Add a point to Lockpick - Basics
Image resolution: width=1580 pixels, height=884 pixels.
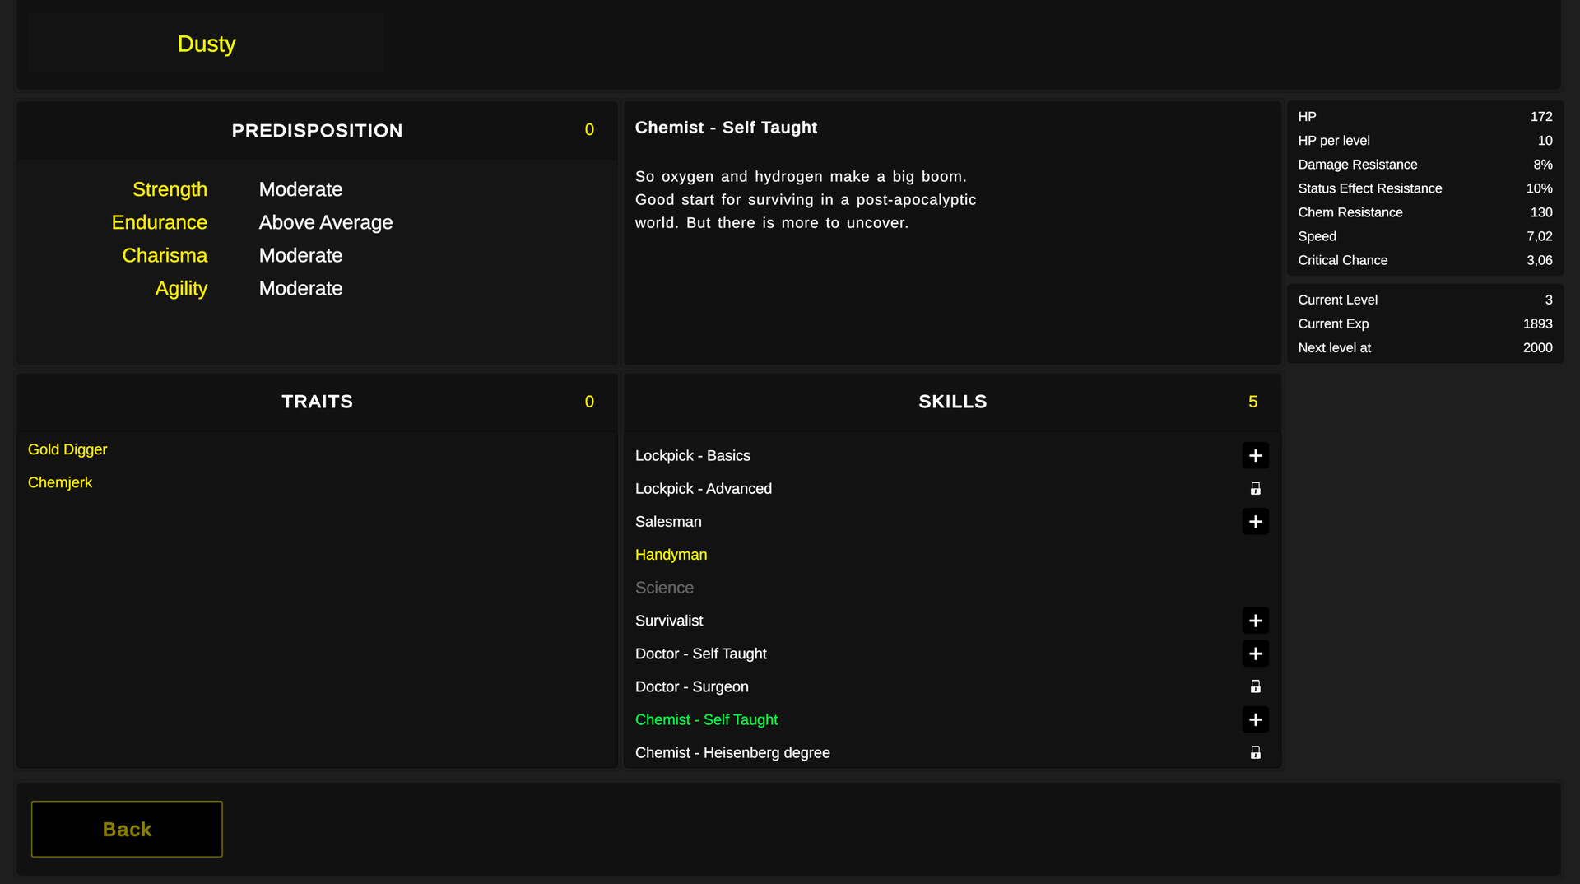1256,455
